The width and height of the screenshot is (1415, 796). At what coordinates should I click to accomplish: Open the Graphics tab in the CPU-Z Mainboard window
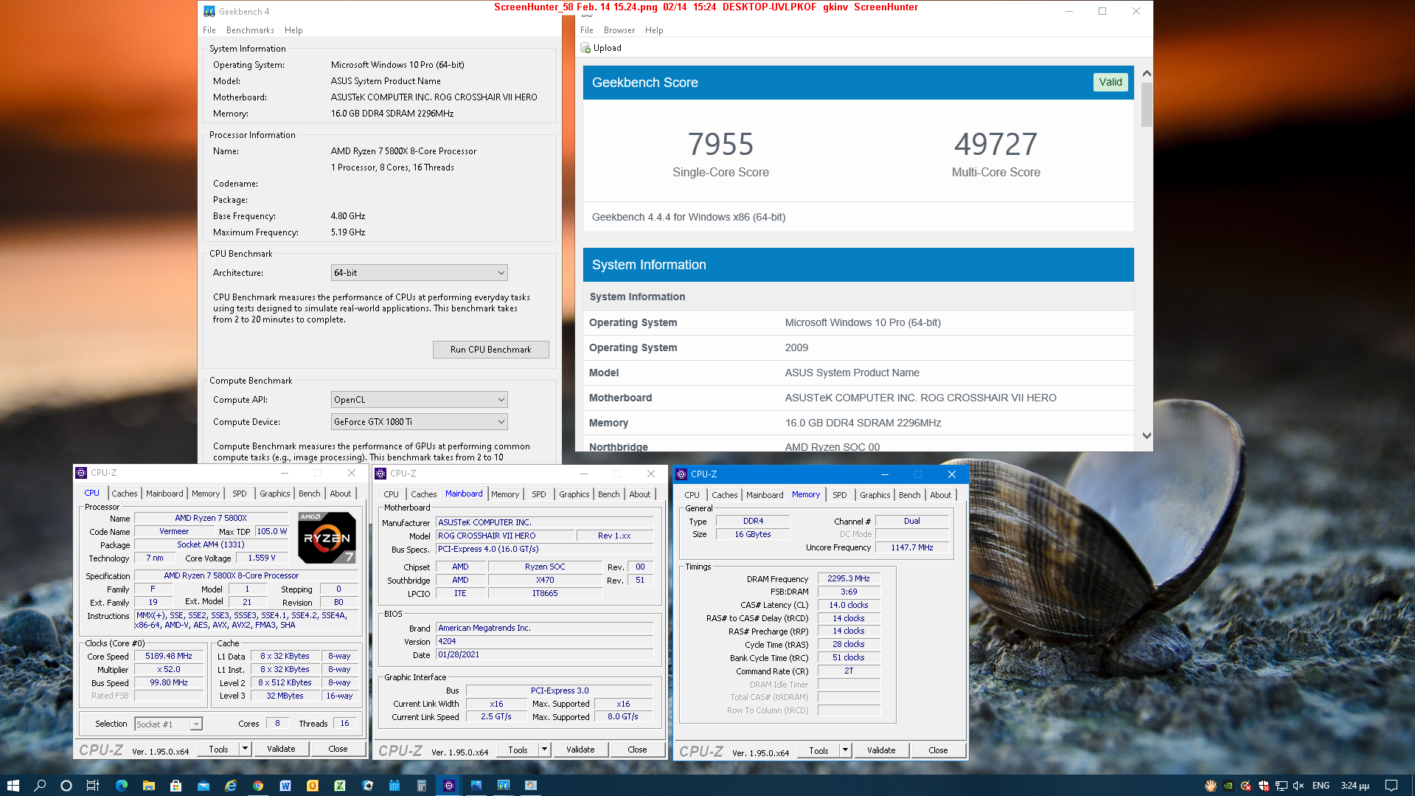(574, 494)
